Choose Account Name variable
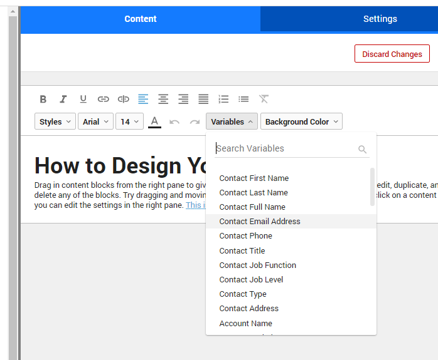This screenshot has height=360, width=438. pyautogui.click(x=291, y=324)
